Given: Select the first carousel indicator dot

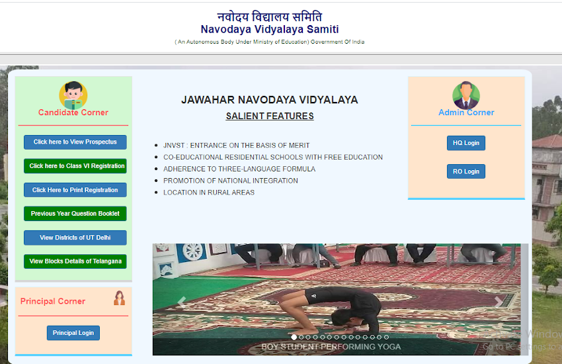Looking at the screenshot, I should coord(294,337).
